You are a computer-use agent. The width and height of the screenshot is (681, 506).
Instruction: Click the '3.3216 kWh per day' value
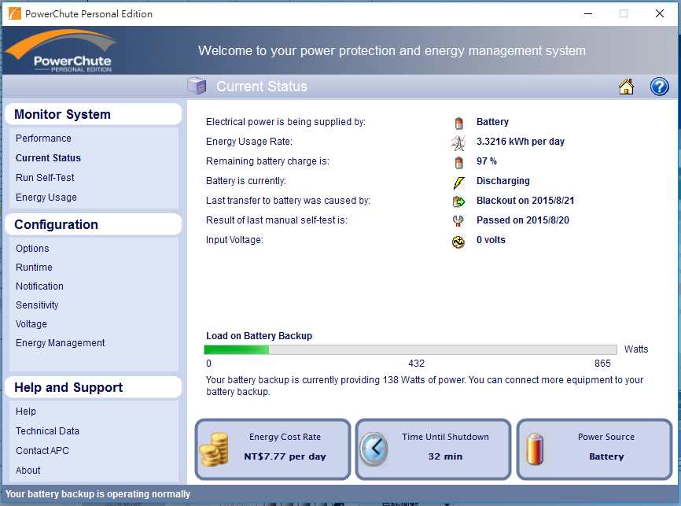pyautogui.click(x=521, y=142)
